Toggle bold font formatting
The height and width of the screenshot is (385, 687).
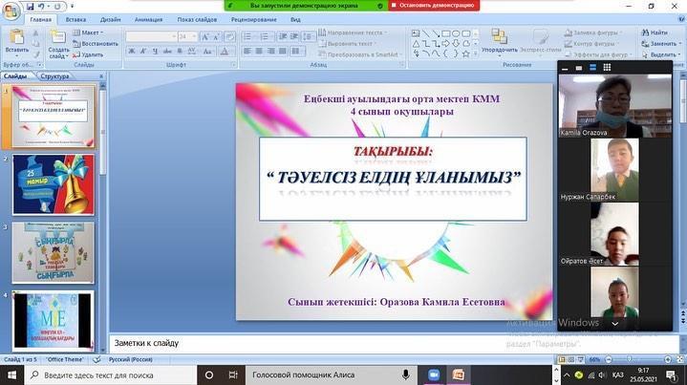(x=130, y=51)
